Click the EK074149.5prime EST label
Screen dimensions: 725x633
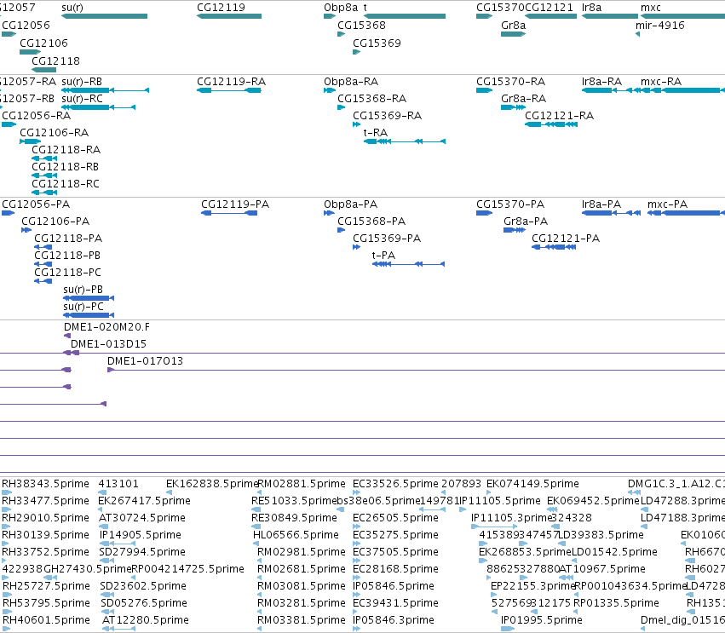click(x=532, y=484)
